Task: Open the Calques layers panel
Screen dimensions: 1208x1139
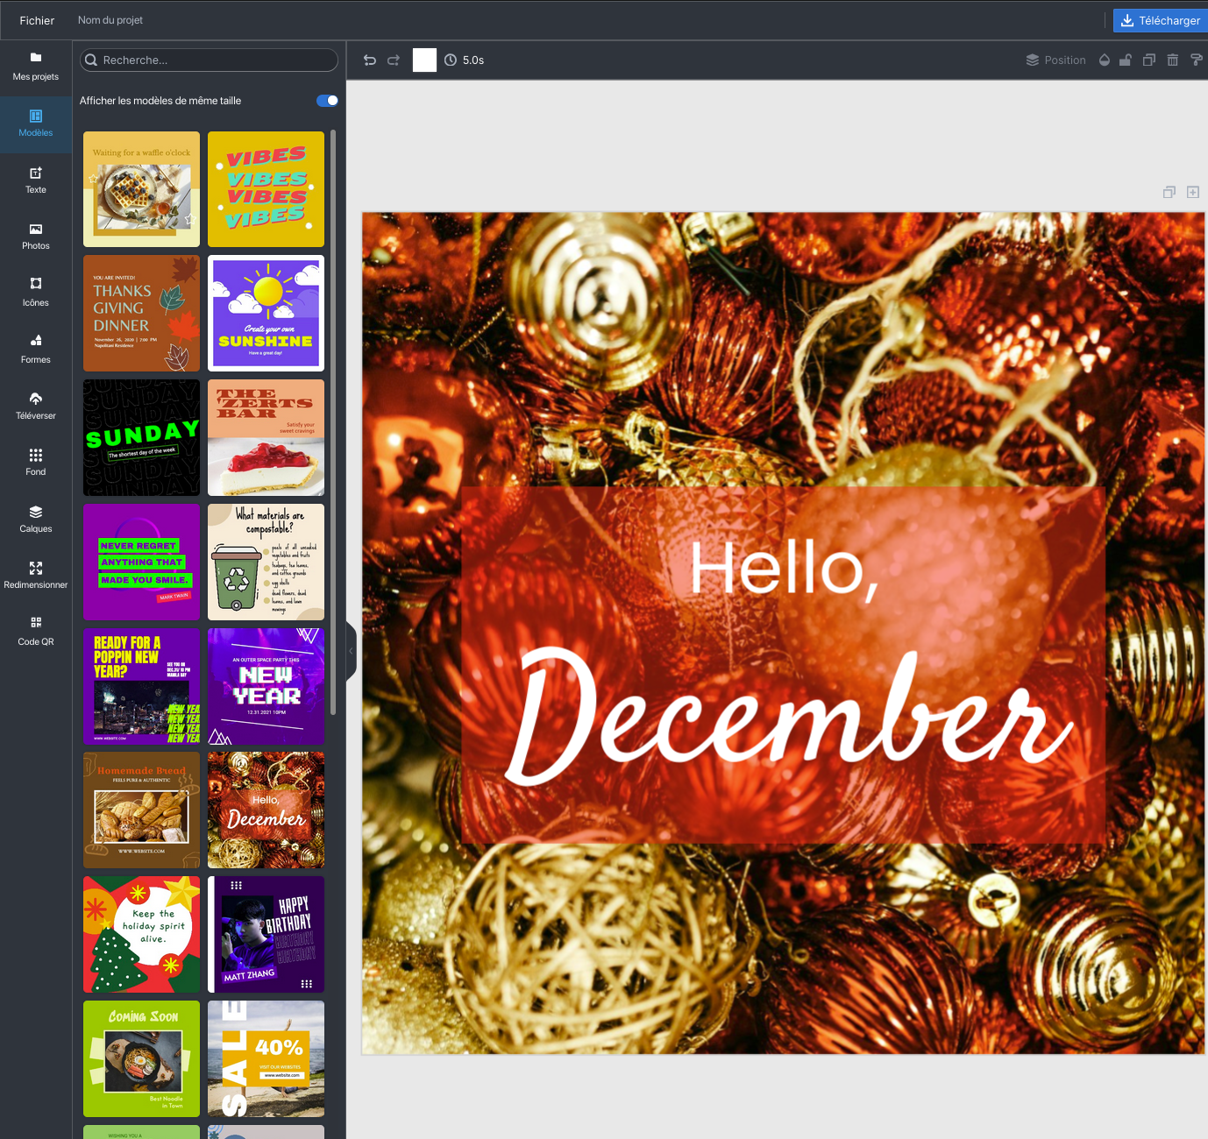Action: click(36, 519)
